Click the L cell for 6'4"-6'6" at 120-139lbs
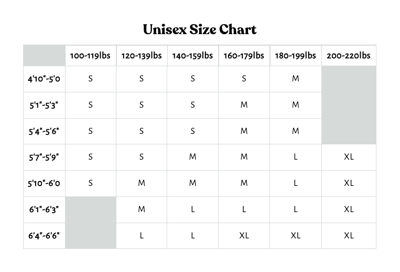Image resolution: width=400 pixels, height=272 pixels. [142, 235]
